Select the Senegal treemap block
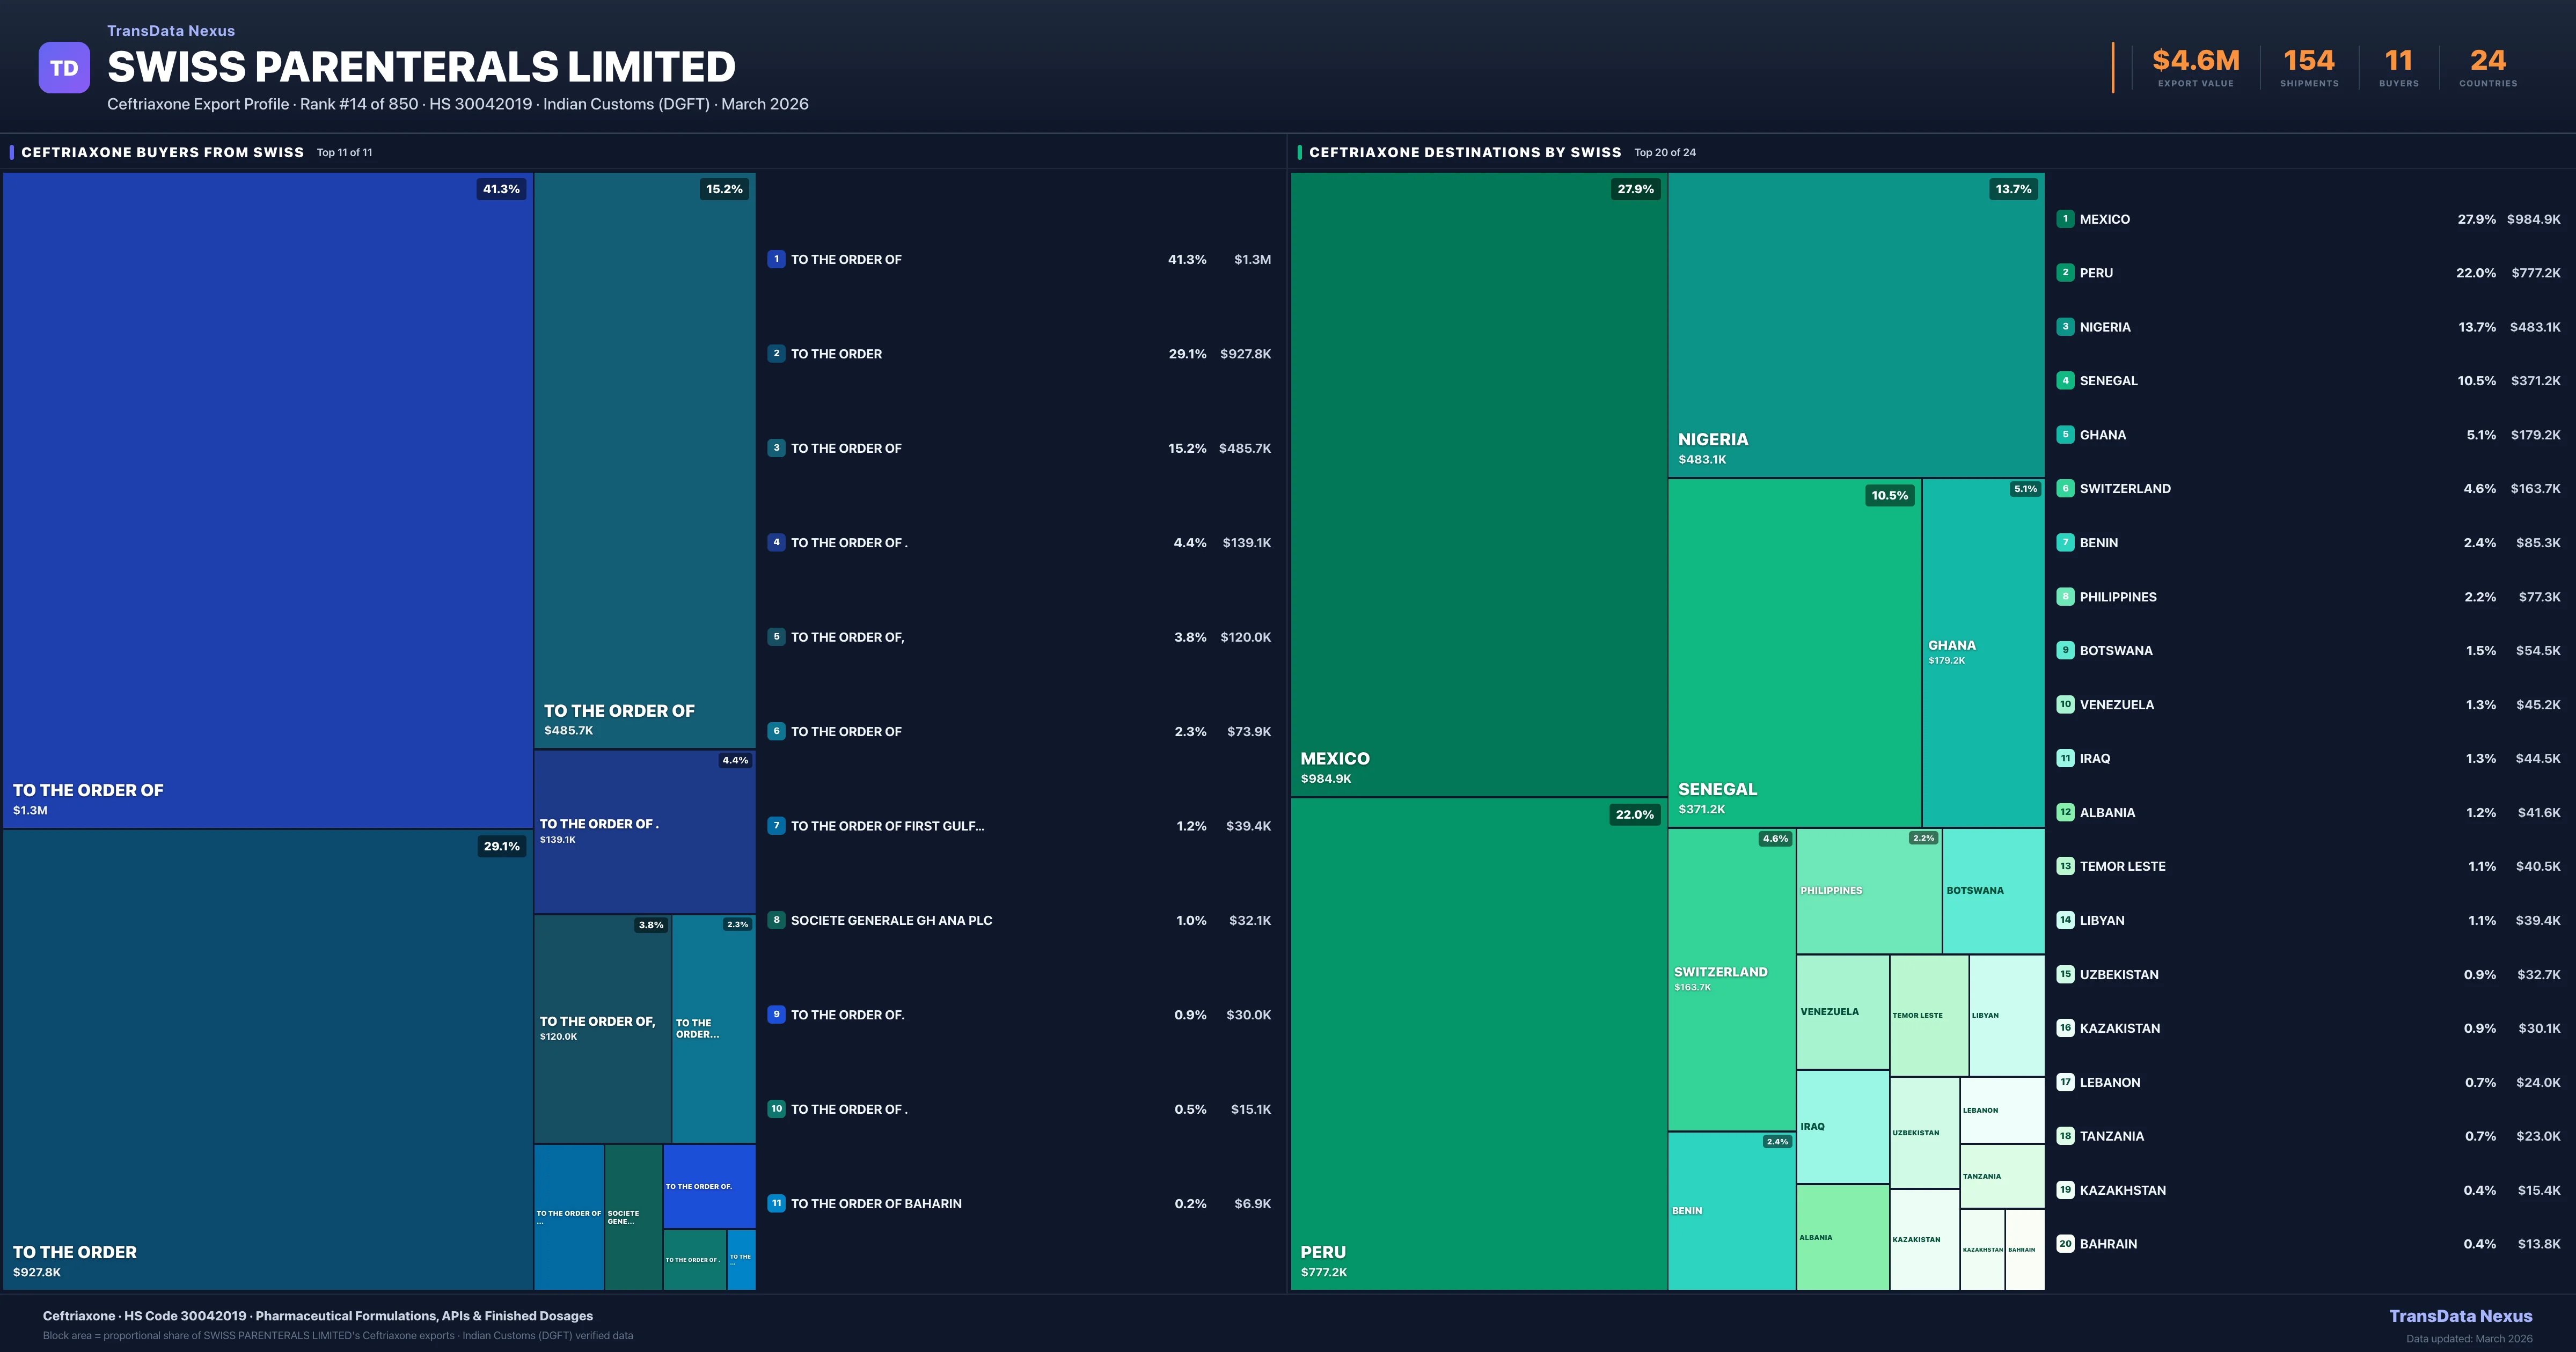The width and height of the screenshot is (2576, 1352). point(1794,652)
